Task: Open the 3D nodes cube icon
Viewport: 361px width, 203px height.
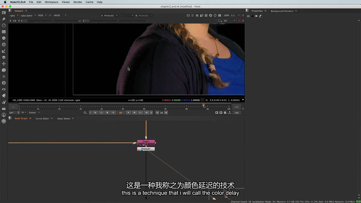Action: click(4, 70)
